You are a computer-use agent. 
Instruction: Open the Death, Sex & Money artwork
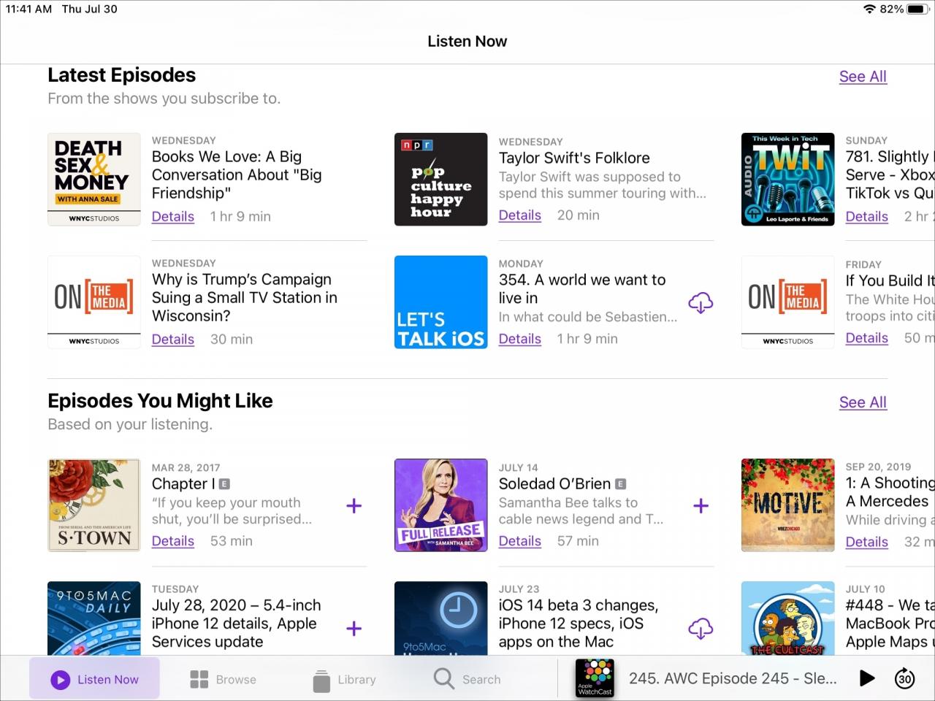pos(94,180)
